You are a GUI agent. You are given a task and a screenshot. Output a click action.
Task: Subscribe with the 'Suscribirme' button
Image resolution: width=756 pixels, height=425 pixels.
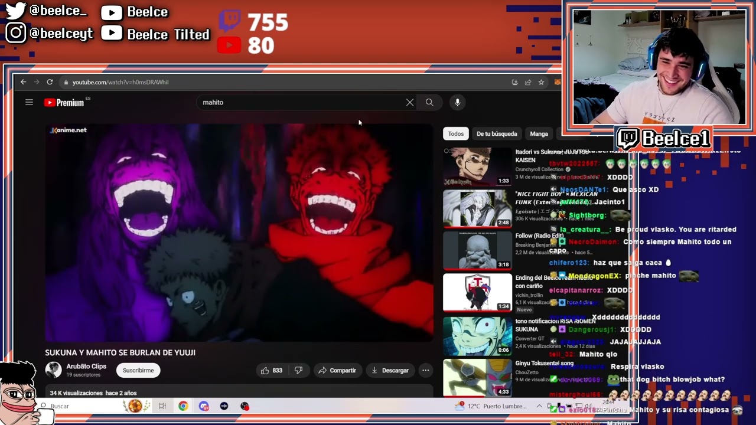tap(138, 370)
